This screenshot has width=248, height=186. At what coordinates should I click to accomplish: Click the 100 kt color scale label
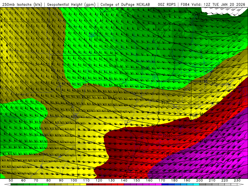click(74, 180)
